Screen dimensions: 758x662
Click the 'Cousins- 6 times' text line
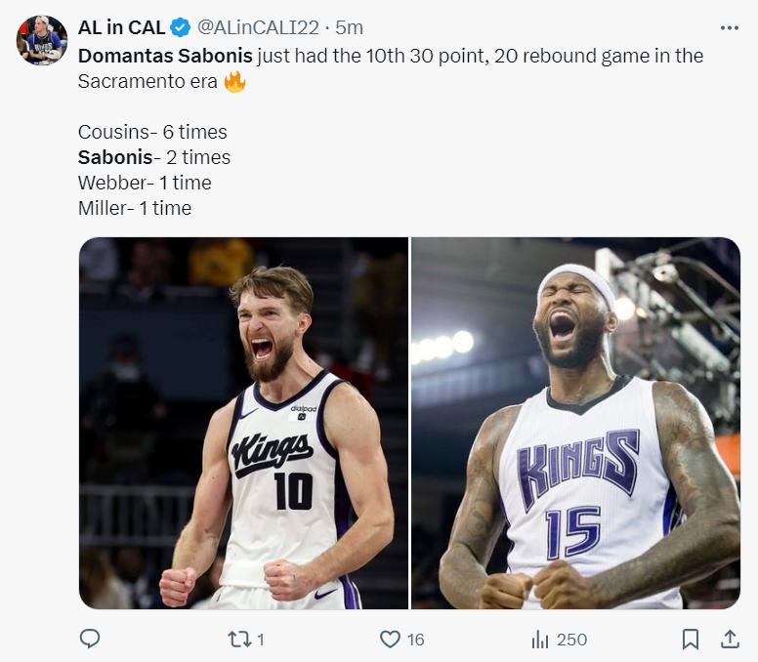pos(152,132)
